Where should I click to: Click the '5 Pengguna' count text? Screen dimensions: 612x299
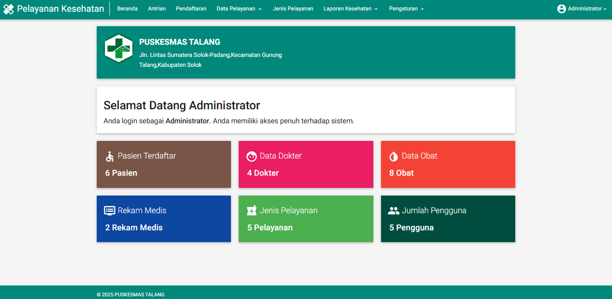411,228
